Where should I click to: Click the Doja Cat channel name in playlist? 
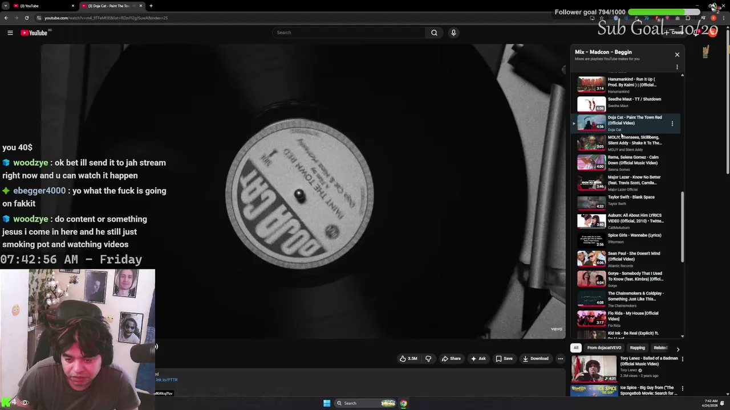tap(614, 130)
